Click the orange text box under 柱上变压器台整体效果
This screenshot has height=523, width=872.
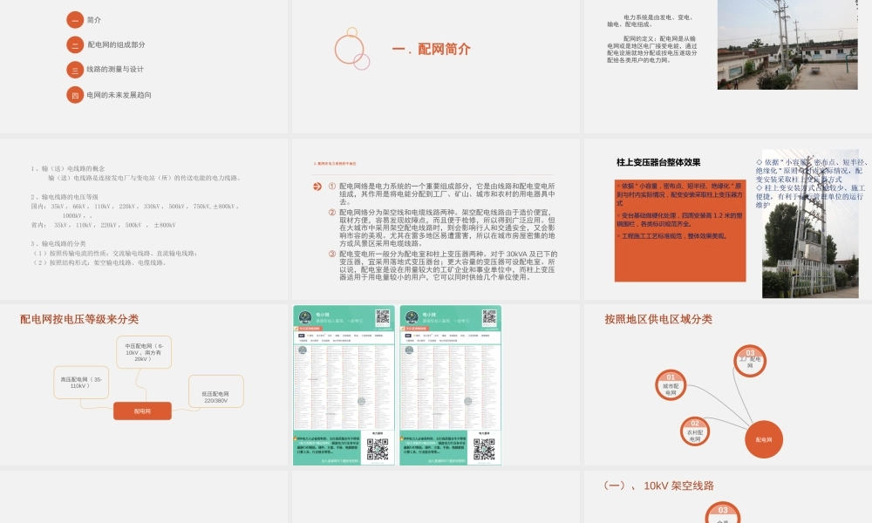point(680,230)
